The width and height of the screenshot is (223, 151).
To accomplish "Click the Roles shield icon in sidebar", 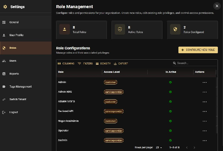I will (x=4, y=48).
